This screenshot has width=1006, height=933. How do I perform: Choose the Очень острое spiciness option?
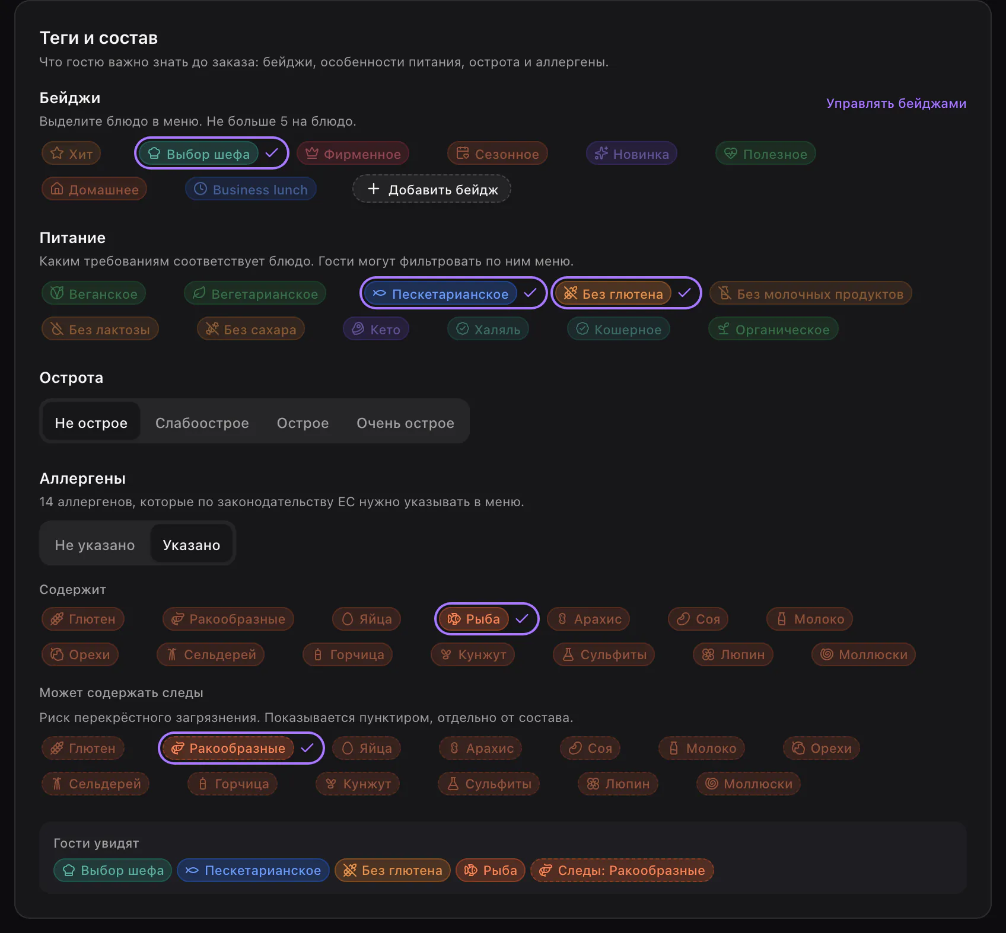(x=405, y=423)
